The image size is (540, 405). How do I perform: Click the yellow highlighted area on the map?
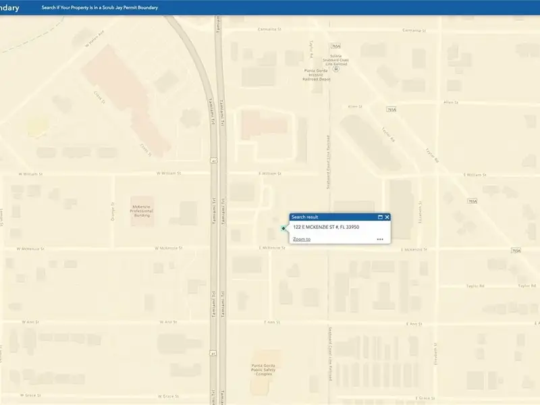click(38, 126)
